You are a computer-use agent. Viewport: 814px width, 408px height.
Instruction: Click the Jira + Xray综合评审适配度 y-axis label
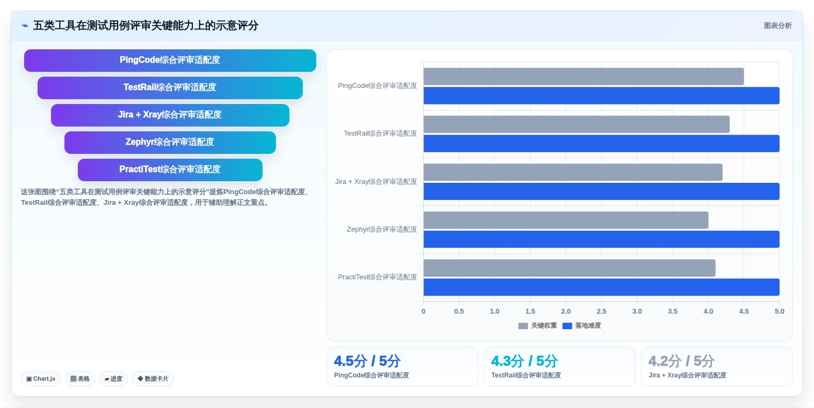pyautogui.click(x=376, y=182)
